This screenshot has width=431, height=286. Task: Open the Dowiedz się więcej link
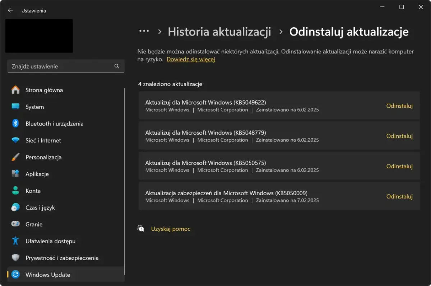coord(191,59)
